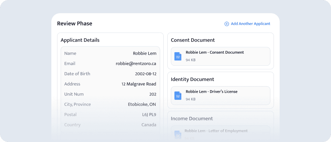Click the Address field label
Image resolution: width=331 pixels, height=142 pixels.
(x=72, y=84)
